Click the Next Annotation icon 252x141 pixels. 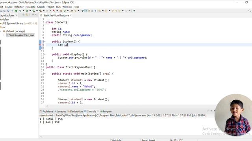pos(100,11)
